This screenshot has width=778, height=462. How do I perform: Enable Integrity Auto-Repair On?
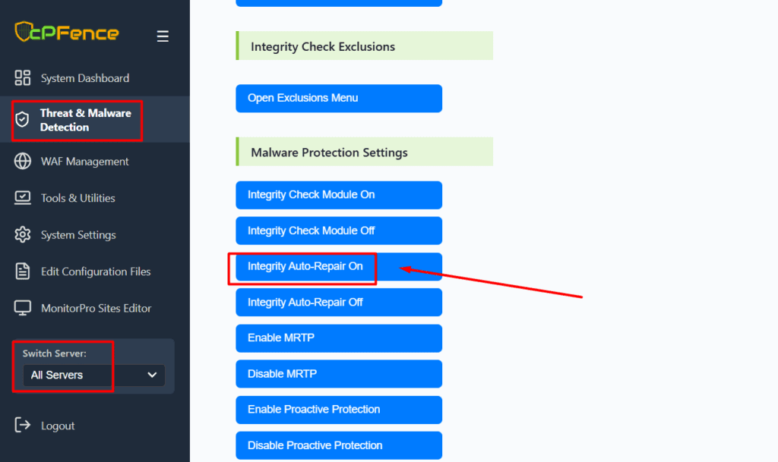tap(338, 266)
